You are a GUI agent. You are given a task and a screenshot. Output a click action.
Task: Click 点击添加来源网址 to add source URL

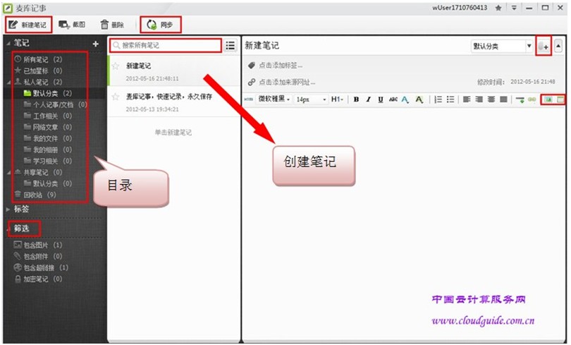[287, 83]
